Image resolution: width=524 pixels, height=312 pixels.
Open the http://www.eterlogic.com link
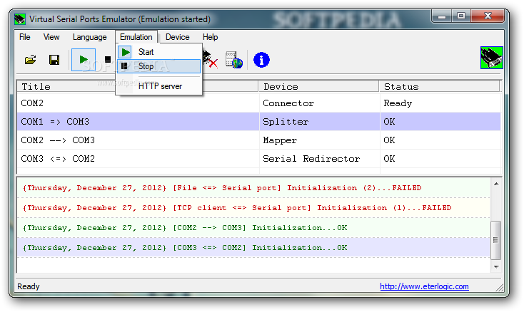424,286
